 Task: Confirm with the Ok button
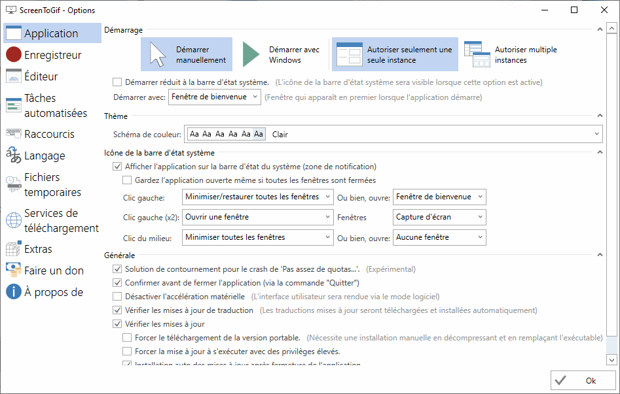(x=583, y=380)
